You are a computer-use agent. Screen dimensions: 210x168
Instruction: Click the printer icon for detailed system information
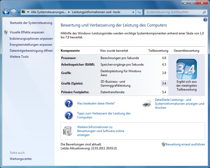point(147,104)
